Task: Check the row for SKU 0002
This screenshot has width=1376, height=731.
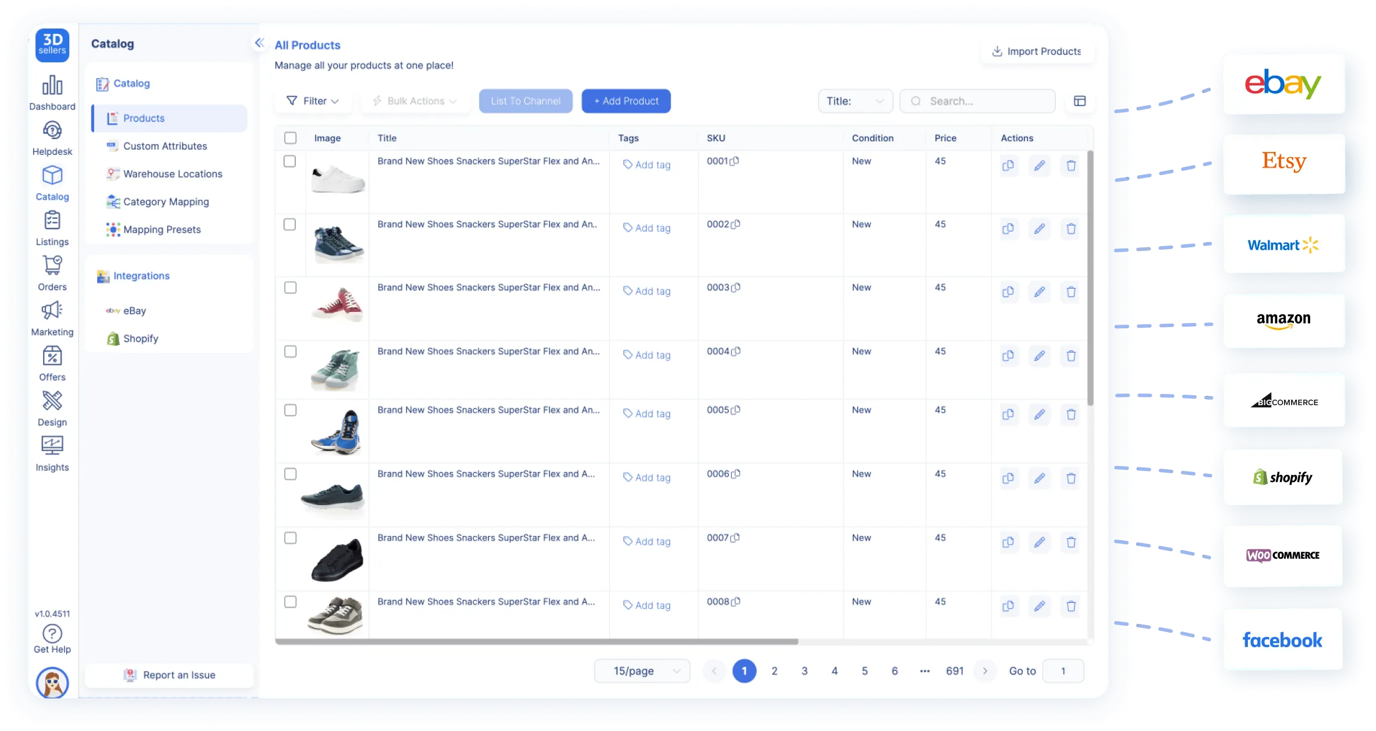Action: pos(289,224)
